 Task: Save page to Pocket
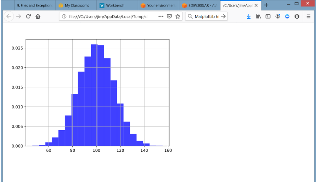pos(170,16)
